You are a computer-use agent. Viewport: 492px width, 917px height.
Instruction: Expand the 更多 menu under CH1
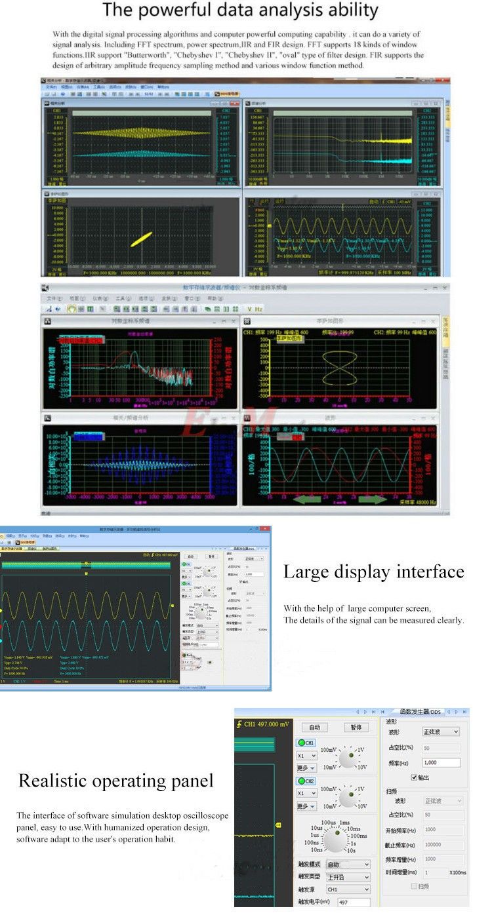[x=306, y=768]
